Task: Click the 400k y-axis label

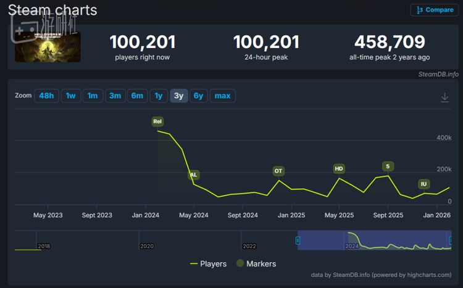Action: coord(444,138)
